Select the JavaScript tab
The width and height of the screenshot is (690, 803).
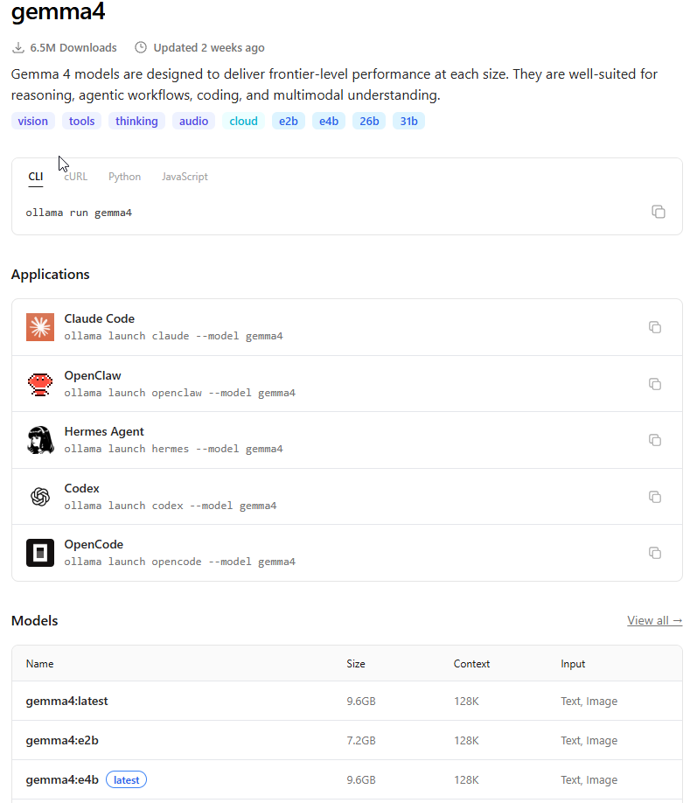[185, 177]
